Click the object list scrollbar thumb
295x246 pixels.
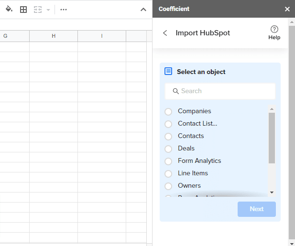point(272,138)
